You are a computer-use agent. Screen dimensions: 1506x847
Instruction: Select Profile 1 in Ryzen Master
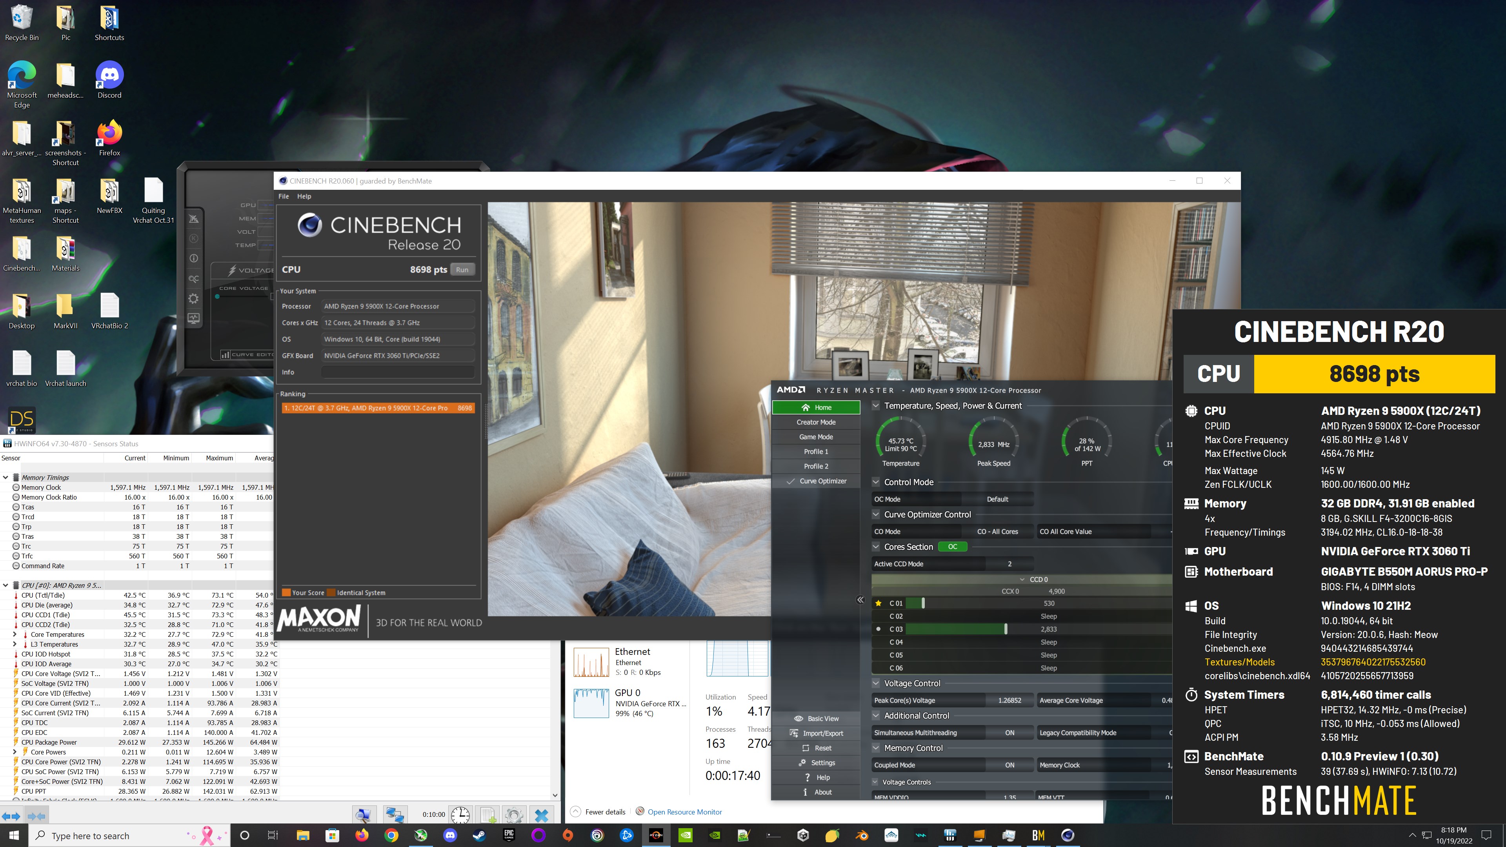tap(816, 451)
